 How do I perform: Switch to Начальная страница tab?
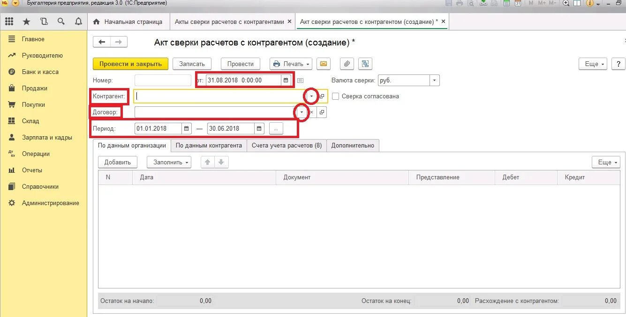[x=128, y=22]
